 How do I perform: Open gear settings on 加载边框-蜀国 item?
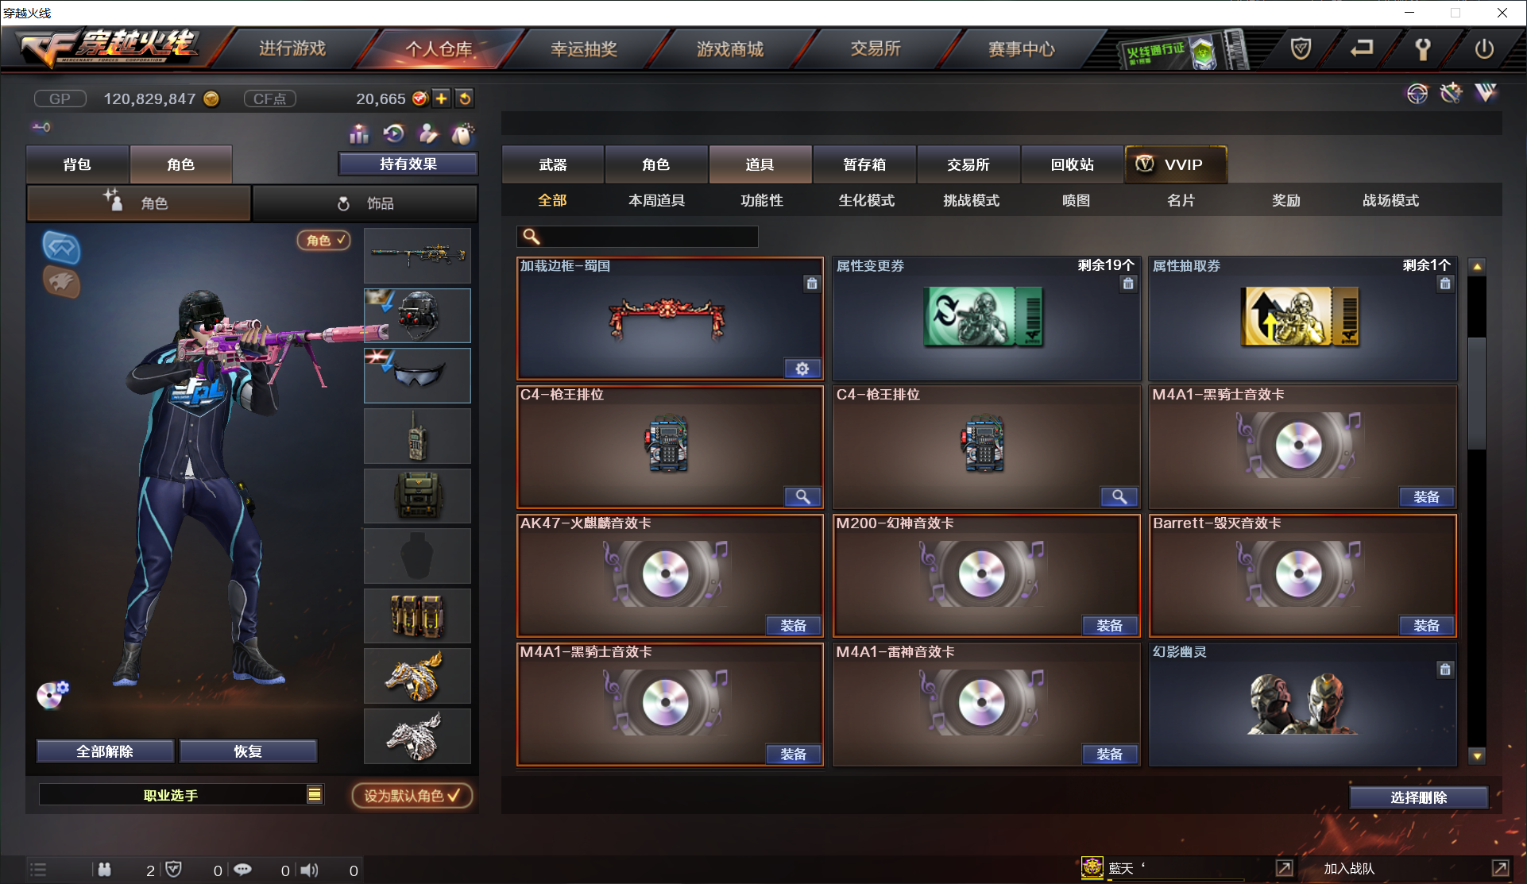[802, 369]
